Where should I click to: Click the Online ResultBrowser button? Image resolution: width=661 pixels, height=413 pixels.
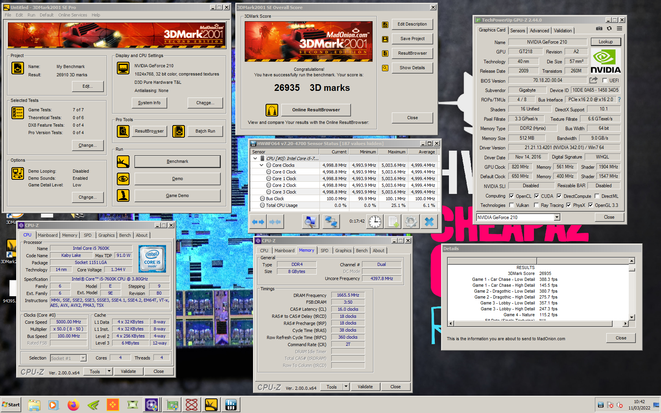coord(316,110)
